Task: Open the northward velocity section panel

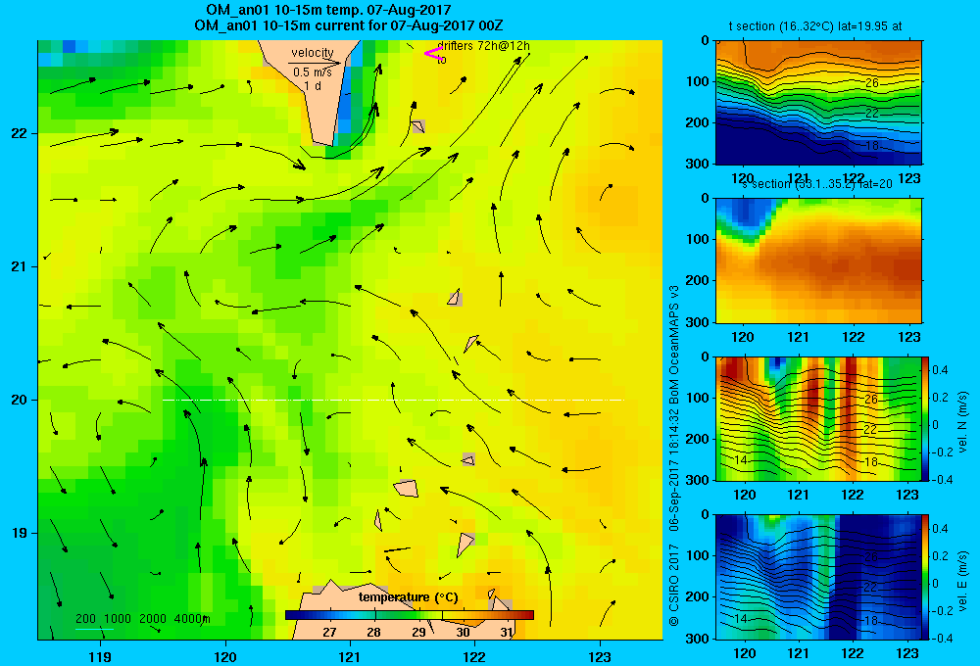Action: 818,418
